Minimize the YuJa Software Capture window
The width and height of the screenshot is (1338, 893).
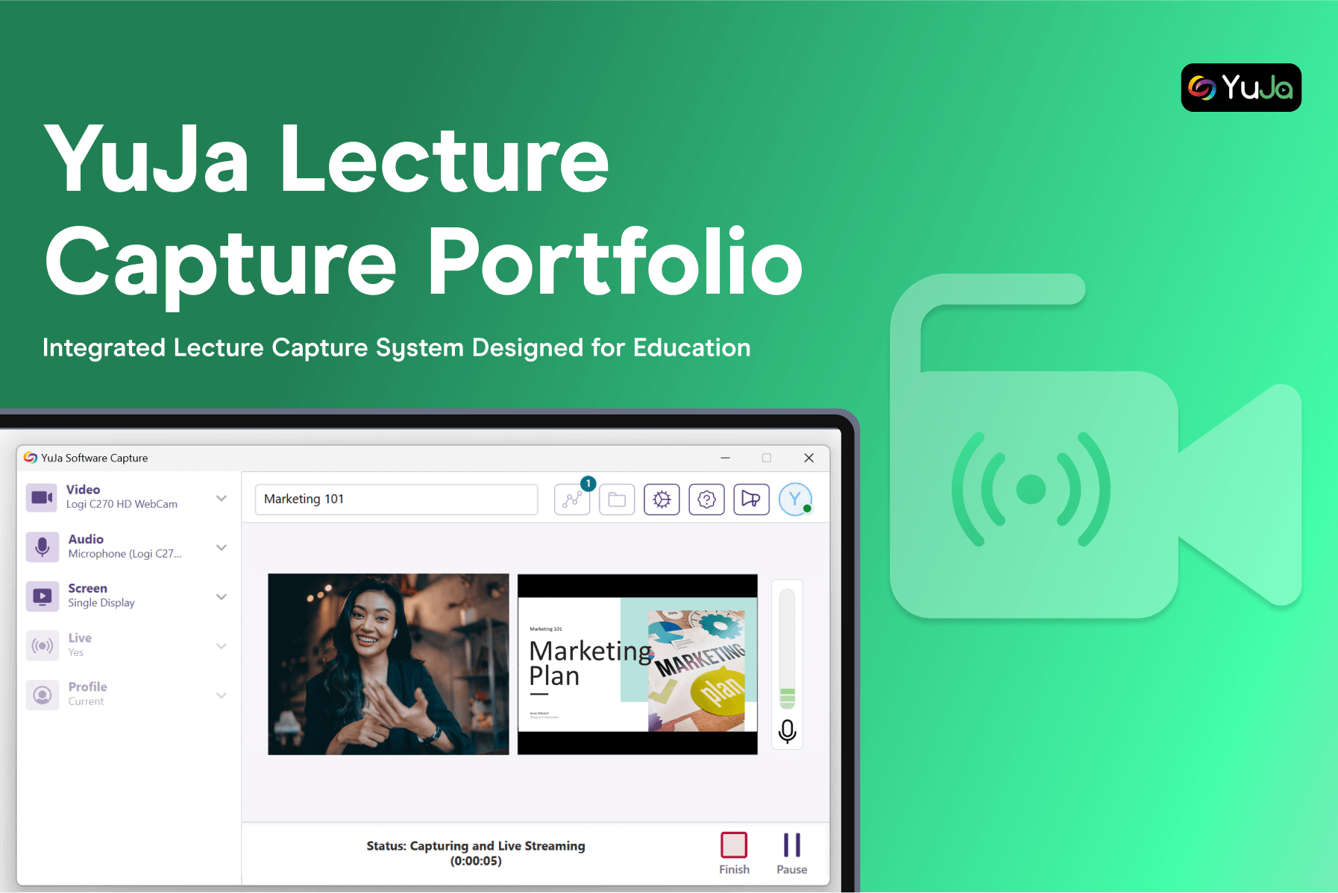[x=725, y=458]
